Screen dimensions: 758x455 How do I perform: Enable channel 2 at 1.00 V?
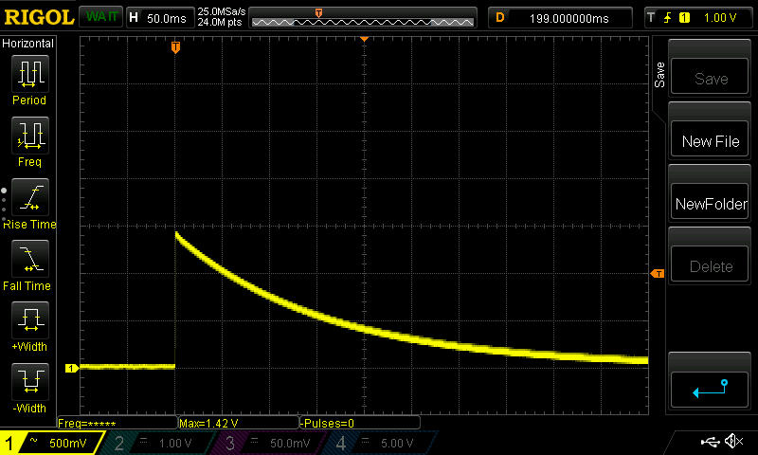157,443
